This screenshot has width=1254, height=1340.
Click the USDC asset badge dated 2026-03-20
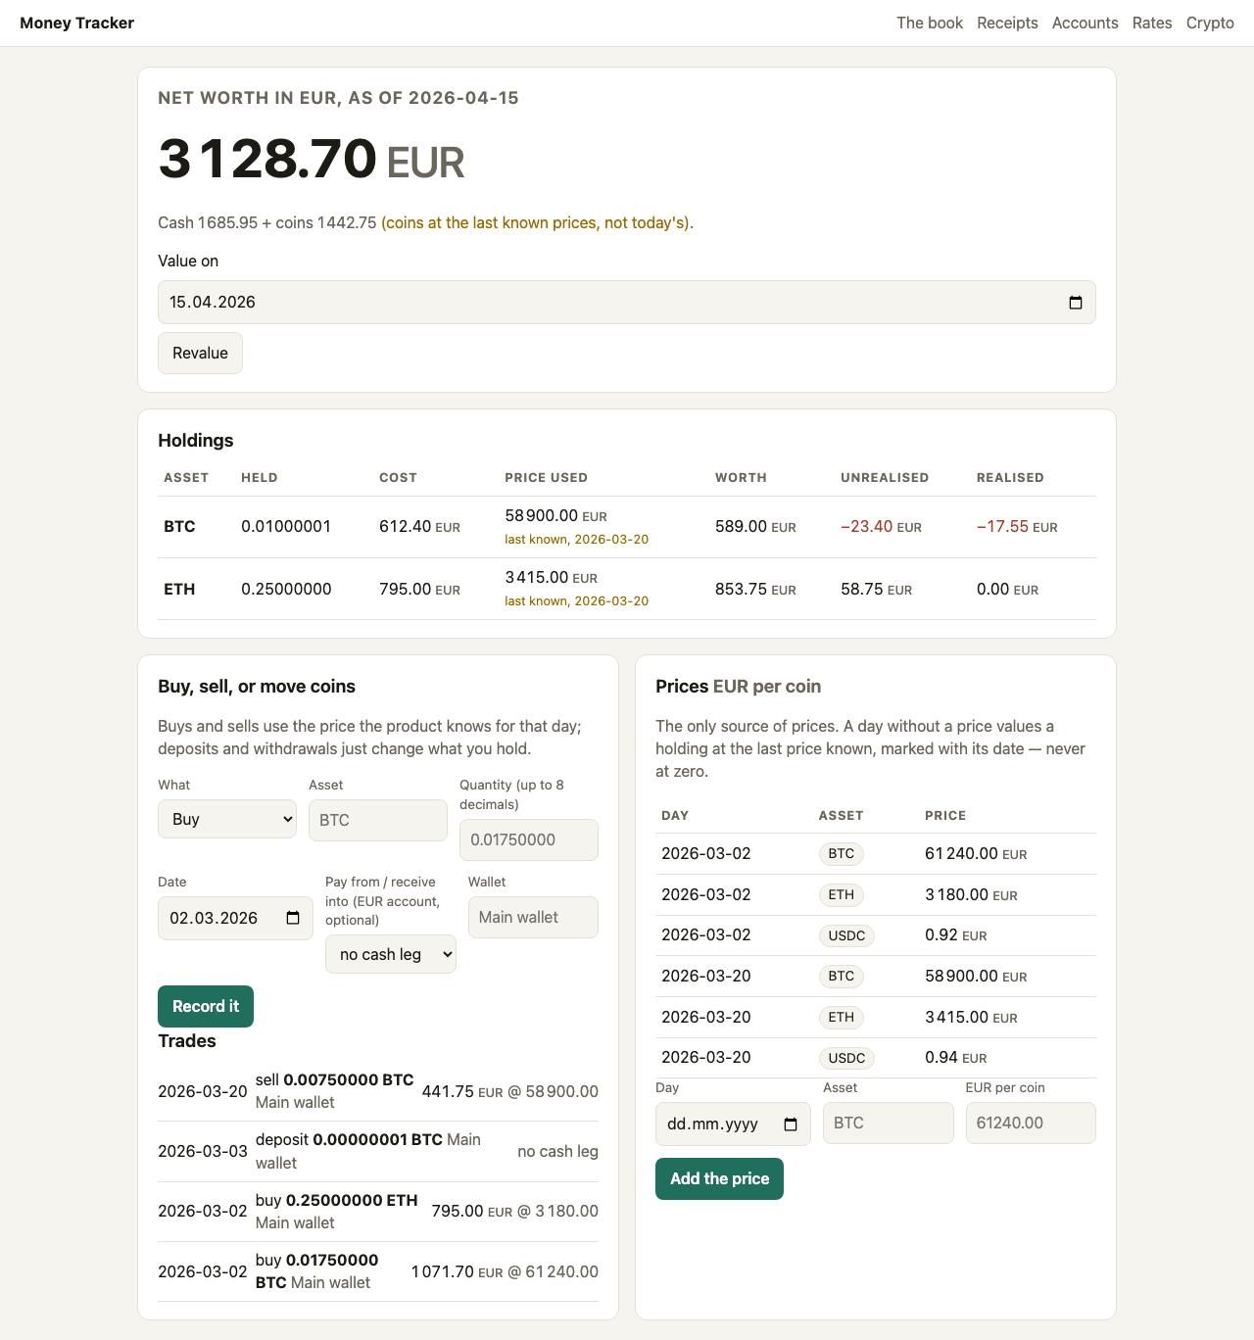click(x=846, y=1058)
